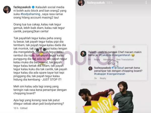Open the fazleyyaakob story username
Image resolution: width=151 pixels, height=113 pixels.
click(96, 3)
